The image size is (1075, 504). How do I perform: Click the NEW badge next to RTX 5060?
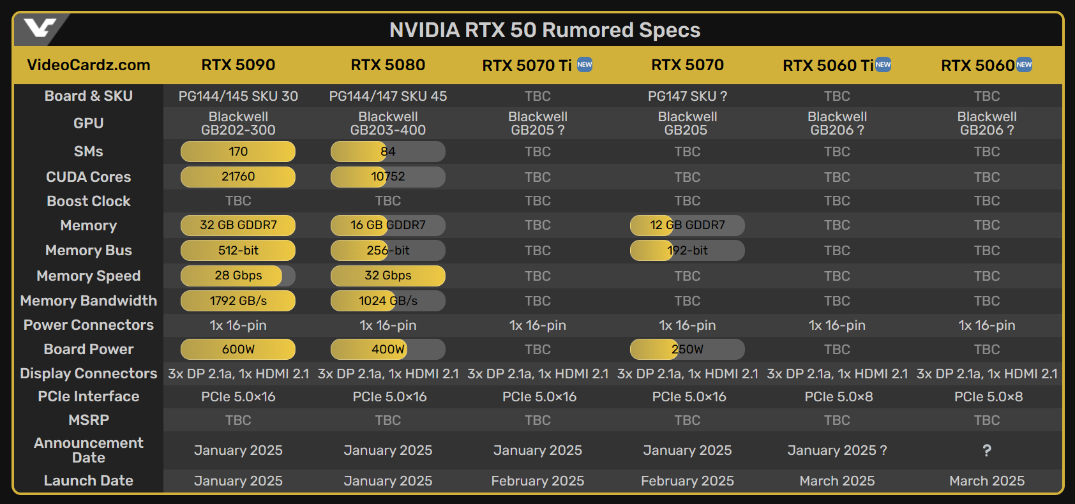click(x=1024, y=64)
